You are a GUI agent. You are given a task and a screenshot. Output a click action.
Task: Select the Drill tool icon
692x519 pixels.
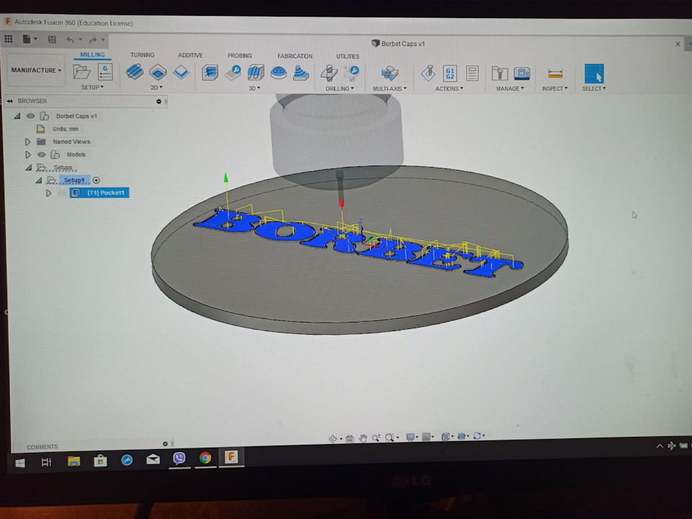(329, 73)
